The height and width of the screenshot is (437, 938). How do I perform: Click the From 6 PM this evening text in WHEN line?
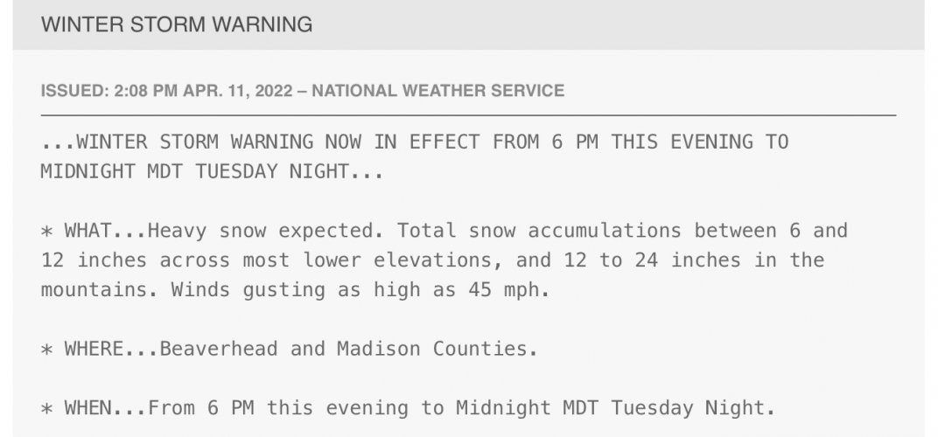277,408
